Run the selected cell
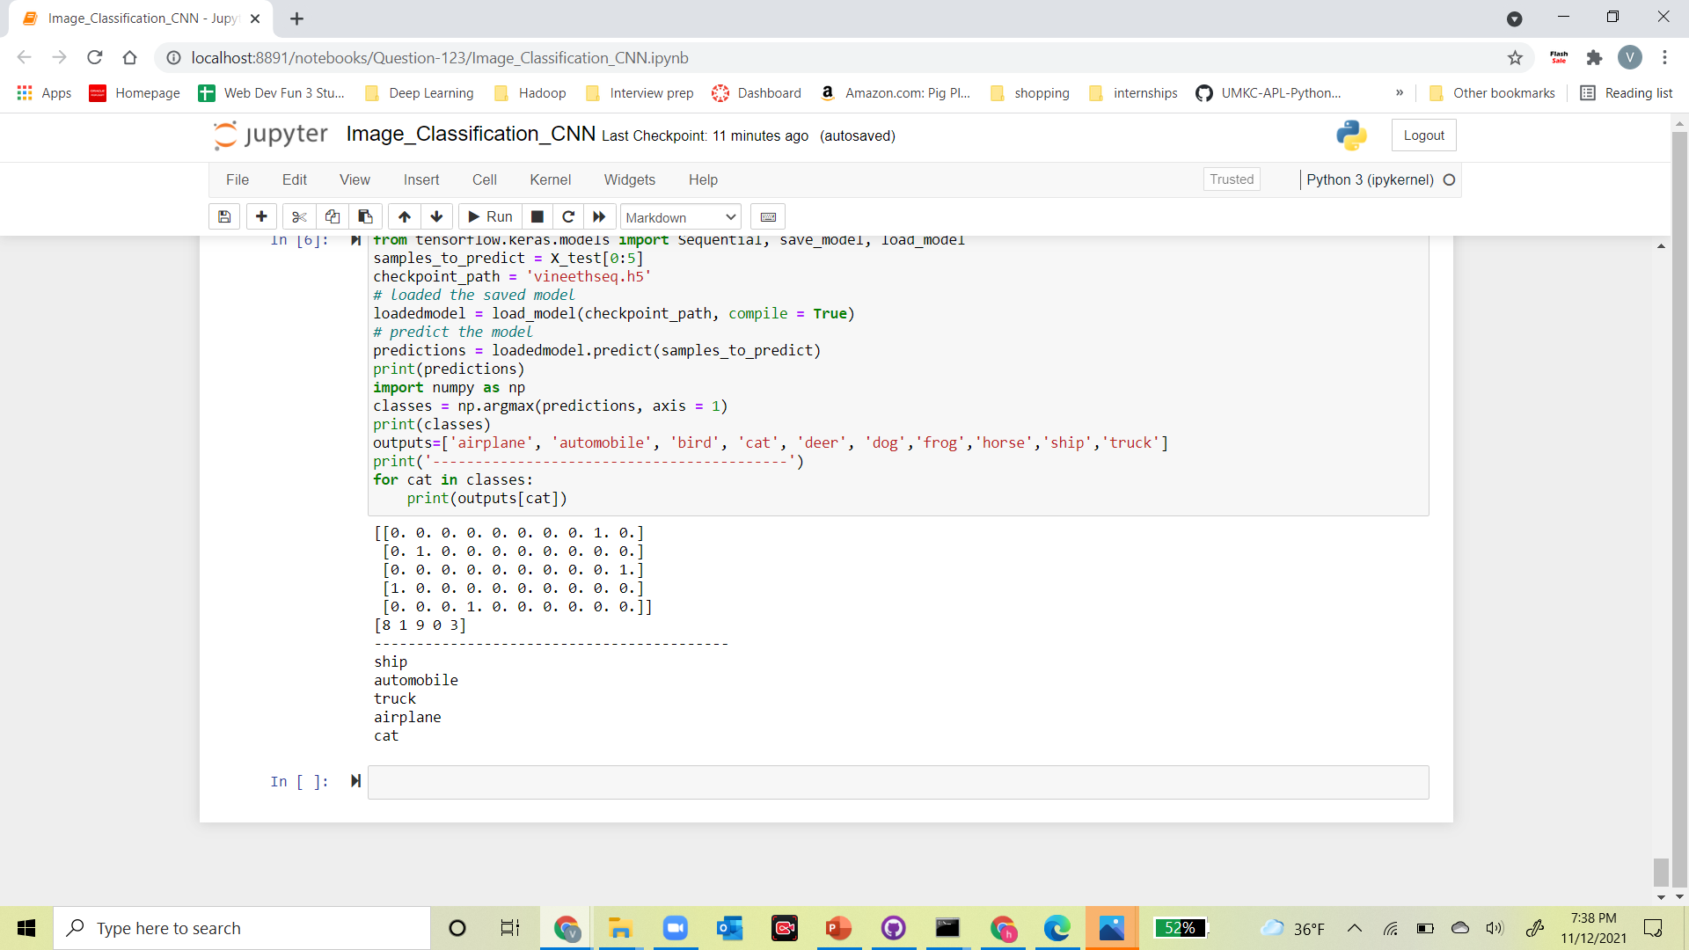The width and height of the screenshot is (1689, 950). [x=489, y=216]
